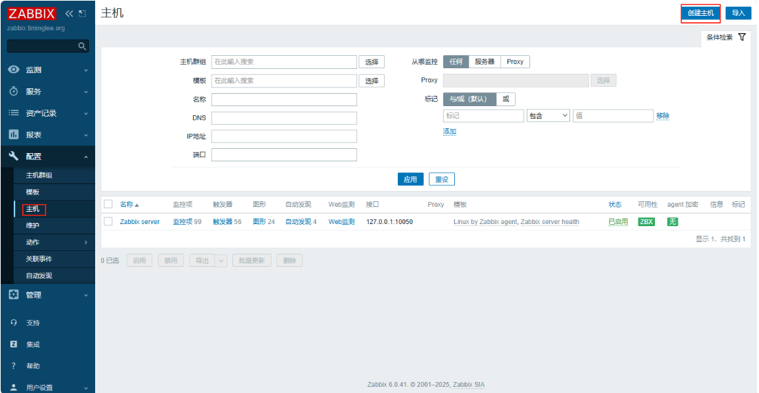The height and width of the screenshot is (393, 759).
Task: Select 与/或 (默认) tag mode
Action: (470, 99)
